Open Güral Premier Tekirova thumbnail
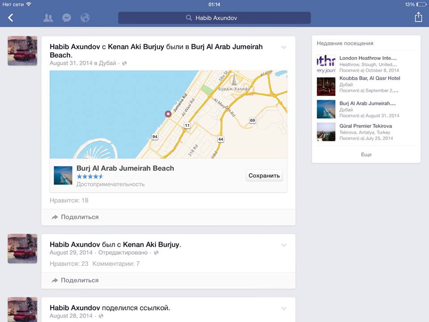This screenshot has width=429, height=322. tap(326, 132)
